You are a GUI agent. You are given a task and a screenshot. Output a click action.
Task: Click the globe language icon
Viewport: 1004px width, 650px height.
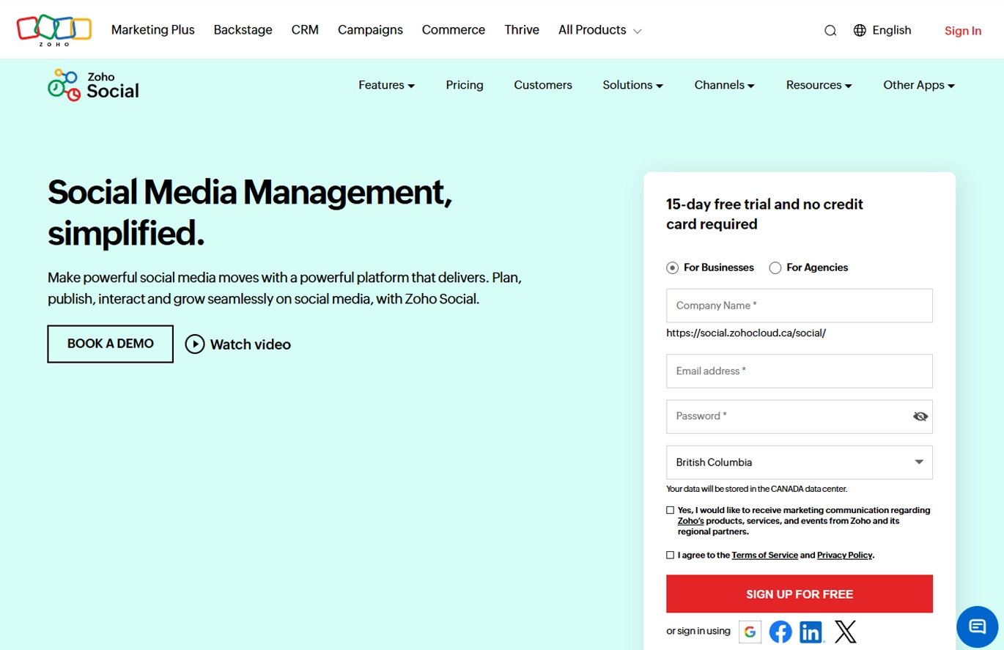click(860, 30)
